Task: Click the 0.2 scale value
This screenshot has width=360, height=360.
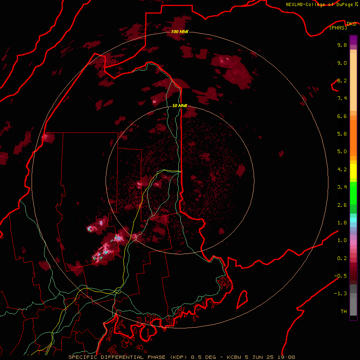Action: [x=342, y=258]
